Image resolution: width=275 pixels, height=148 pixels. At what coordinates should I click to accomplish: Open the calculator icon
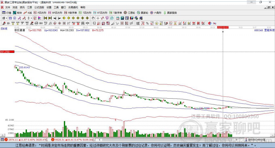pos(122,18)
